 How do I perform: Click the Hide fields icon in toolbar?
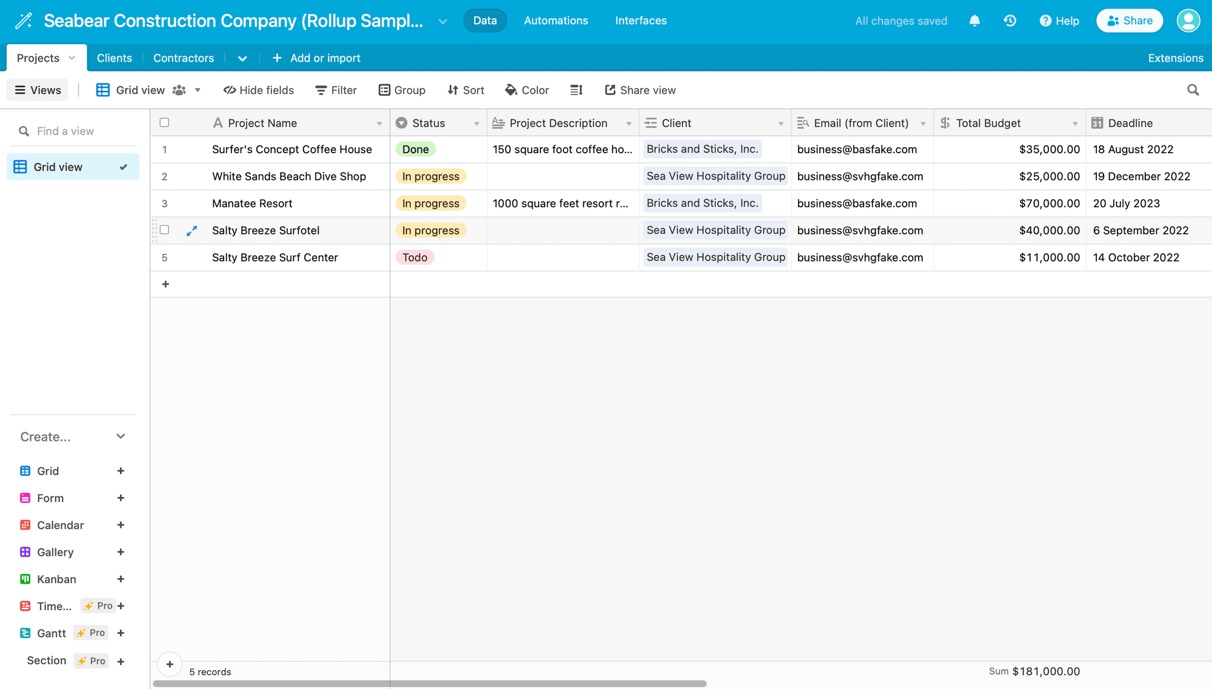point(259,90)
